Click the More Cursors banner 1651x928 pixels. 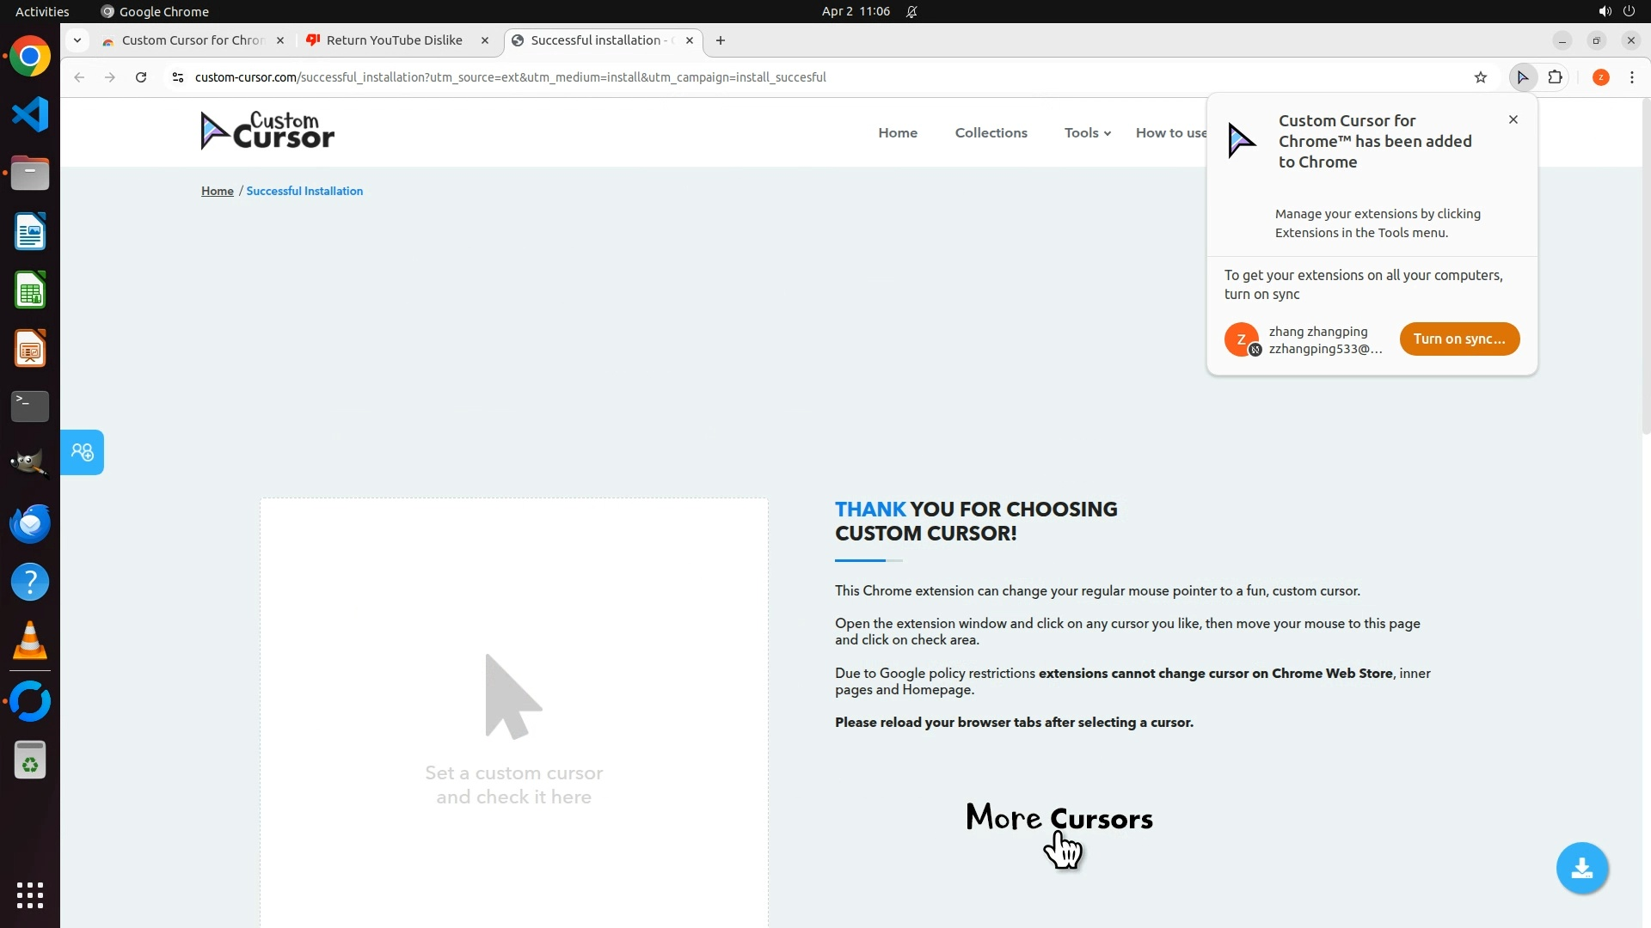pyautogui.click(x=1059, y=819)
